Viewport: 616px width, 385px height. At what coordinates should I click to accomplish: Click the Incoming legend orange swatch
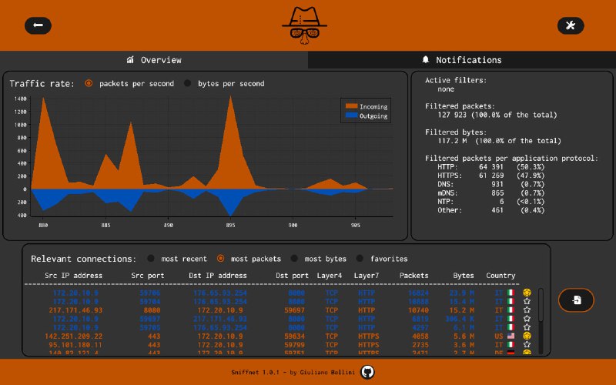(x=351, y=106)
